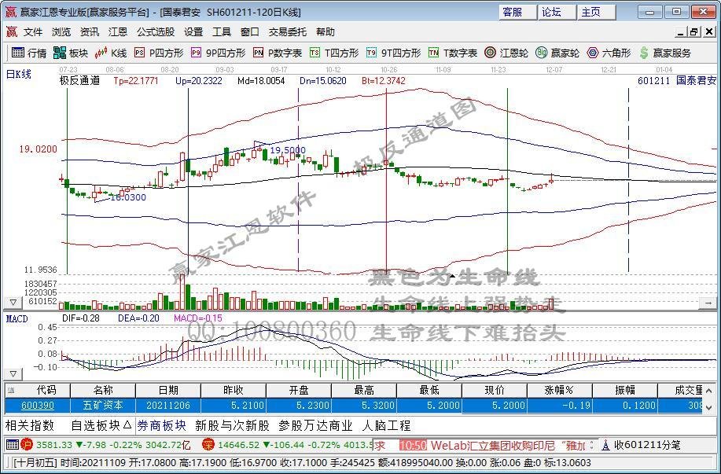The width and height of the screenshot is (721, 474).
Task: Click the MACD indicator label
Action: point(17,318)
